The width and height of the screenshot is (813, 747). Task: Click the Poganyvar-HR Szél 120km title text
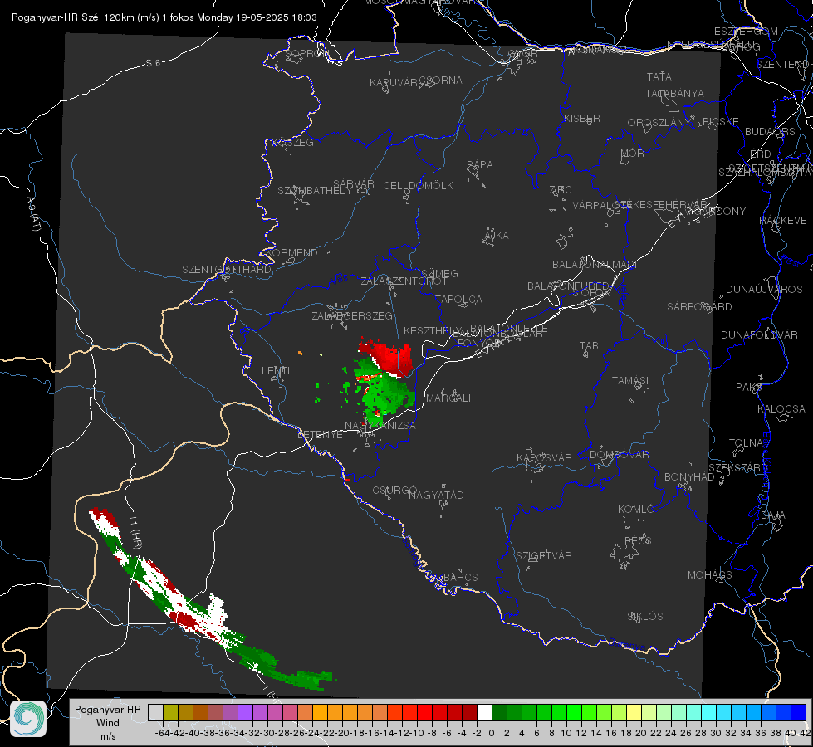click(164, 17)
